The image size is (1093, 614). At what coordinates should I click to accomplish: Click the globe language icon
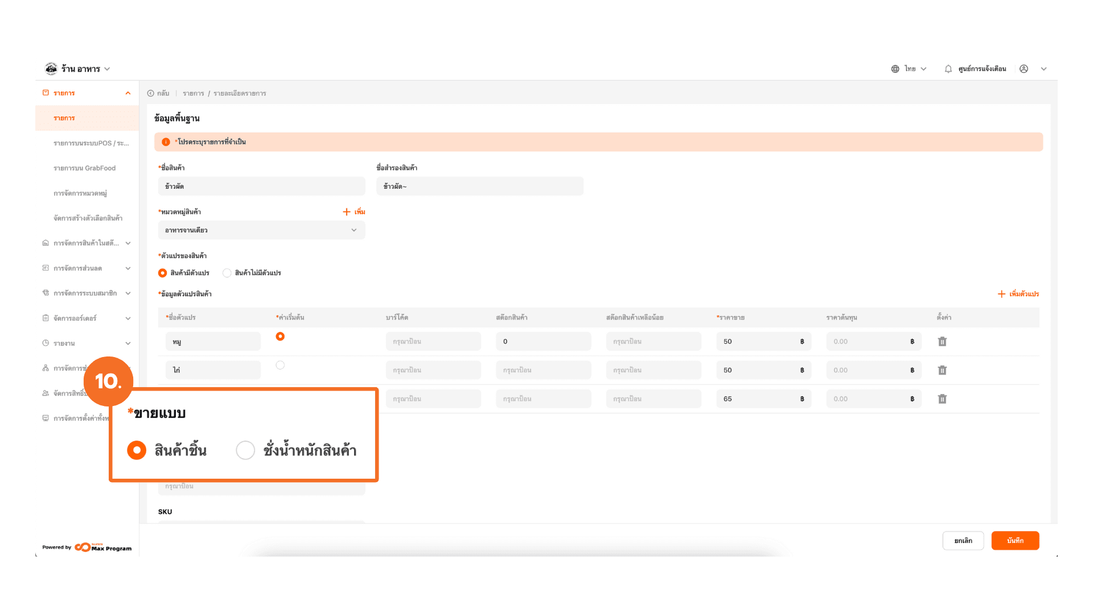(895, 69)
